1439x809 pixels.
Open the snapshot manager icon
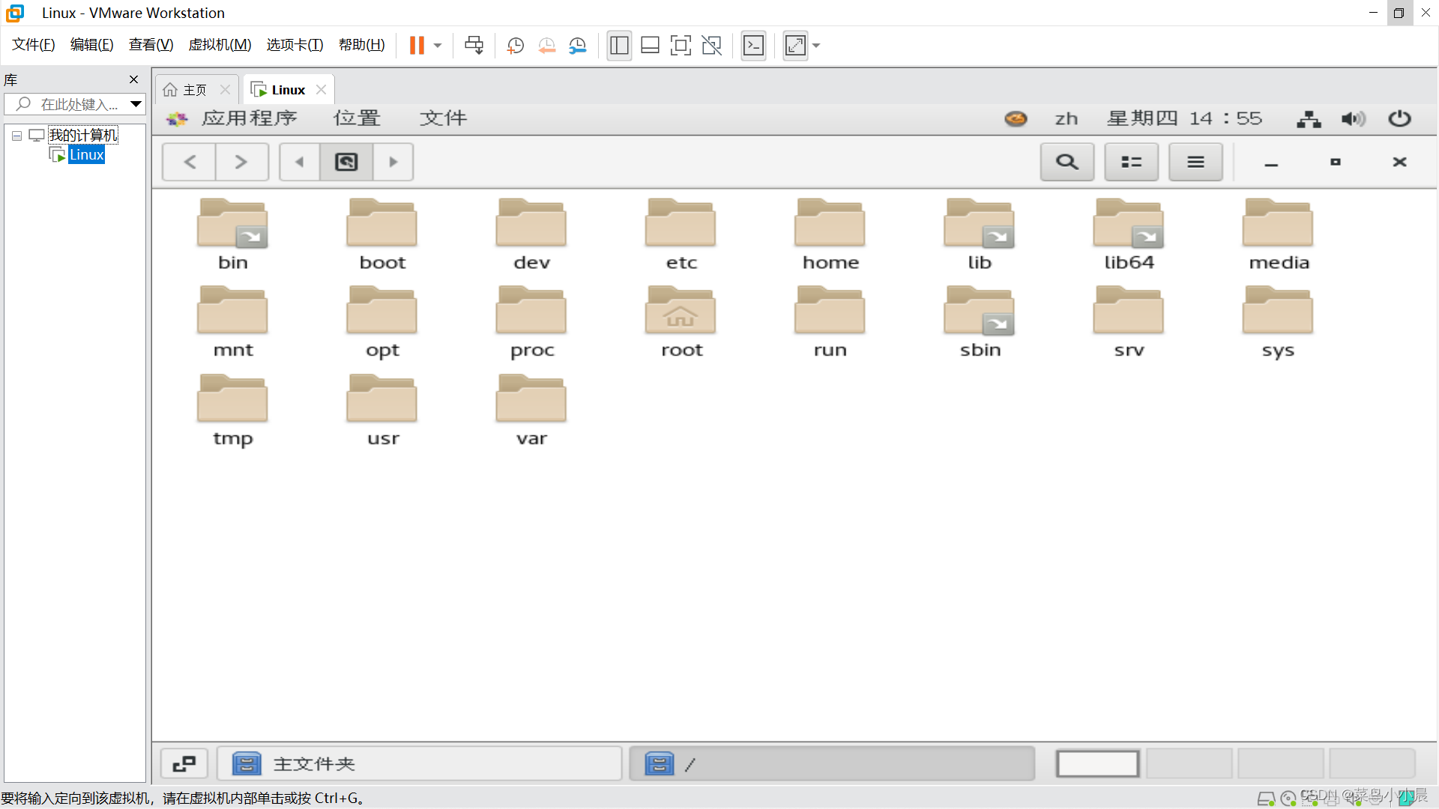pyautogui.click(x=577, y=46)
